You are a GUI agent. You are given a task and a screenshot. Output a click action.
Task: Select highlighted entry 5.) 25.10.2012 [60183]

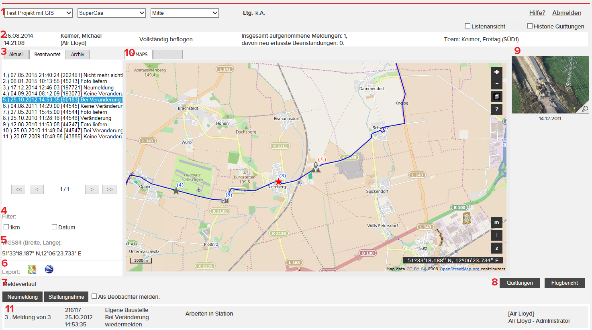pyautogui.click(x=62, y=100)
